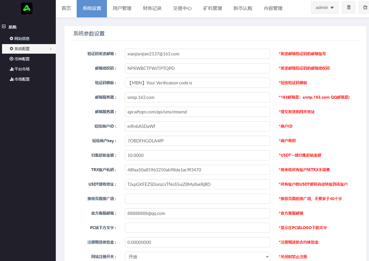Select 币种配置 in the sidebar
369x261 pixels.
20,59
